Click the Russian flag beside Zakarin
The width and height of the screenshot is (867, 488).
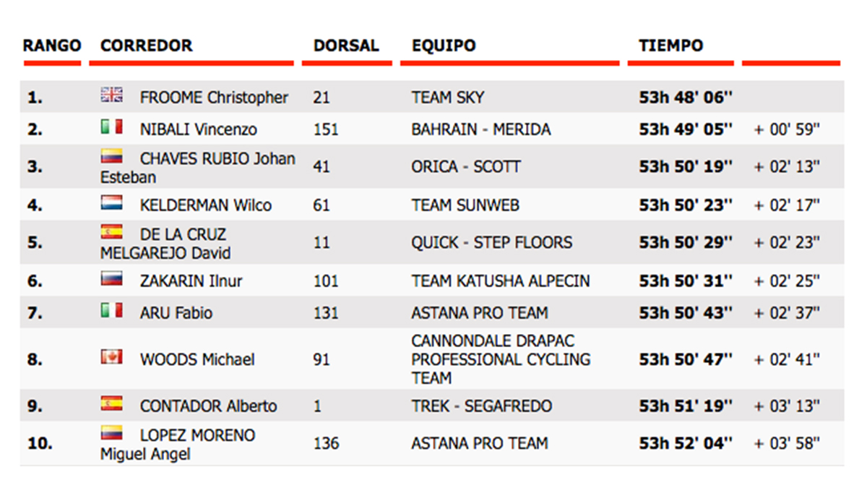(111, 278)
